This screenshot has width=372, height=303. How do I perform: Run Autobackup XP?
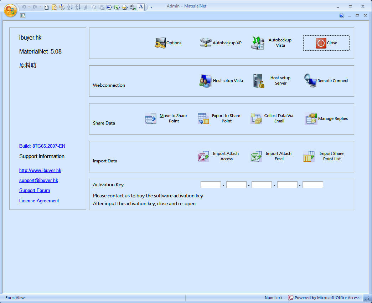click(x=205, y=42)
